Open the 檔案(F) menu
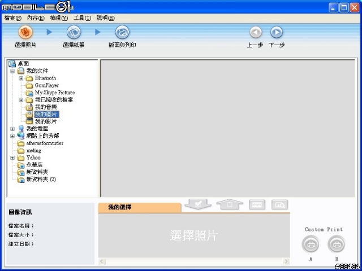The height and width of the screenshot is (271, 362). click(x=13, y=18)
